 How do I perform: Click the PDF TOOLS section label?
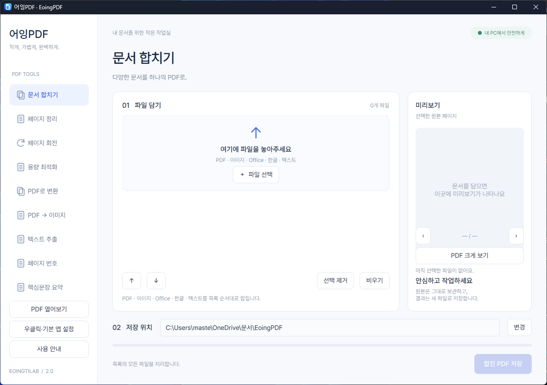25,74
